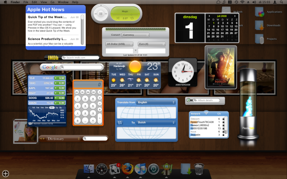
Task: Click the Wi-Fi signal icon on Network widget
Action: point(206,112)
